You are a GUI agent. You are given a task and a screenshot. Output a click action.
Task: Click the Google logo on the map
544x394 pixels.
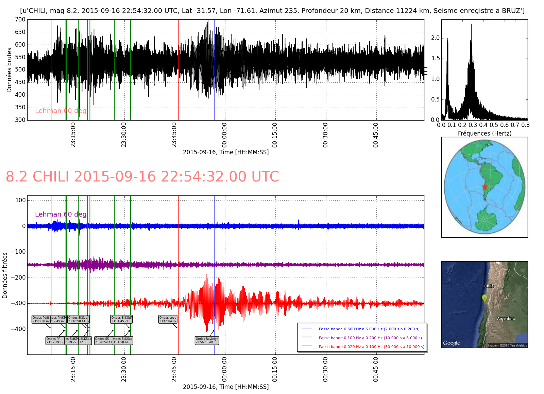click(451, 343)
